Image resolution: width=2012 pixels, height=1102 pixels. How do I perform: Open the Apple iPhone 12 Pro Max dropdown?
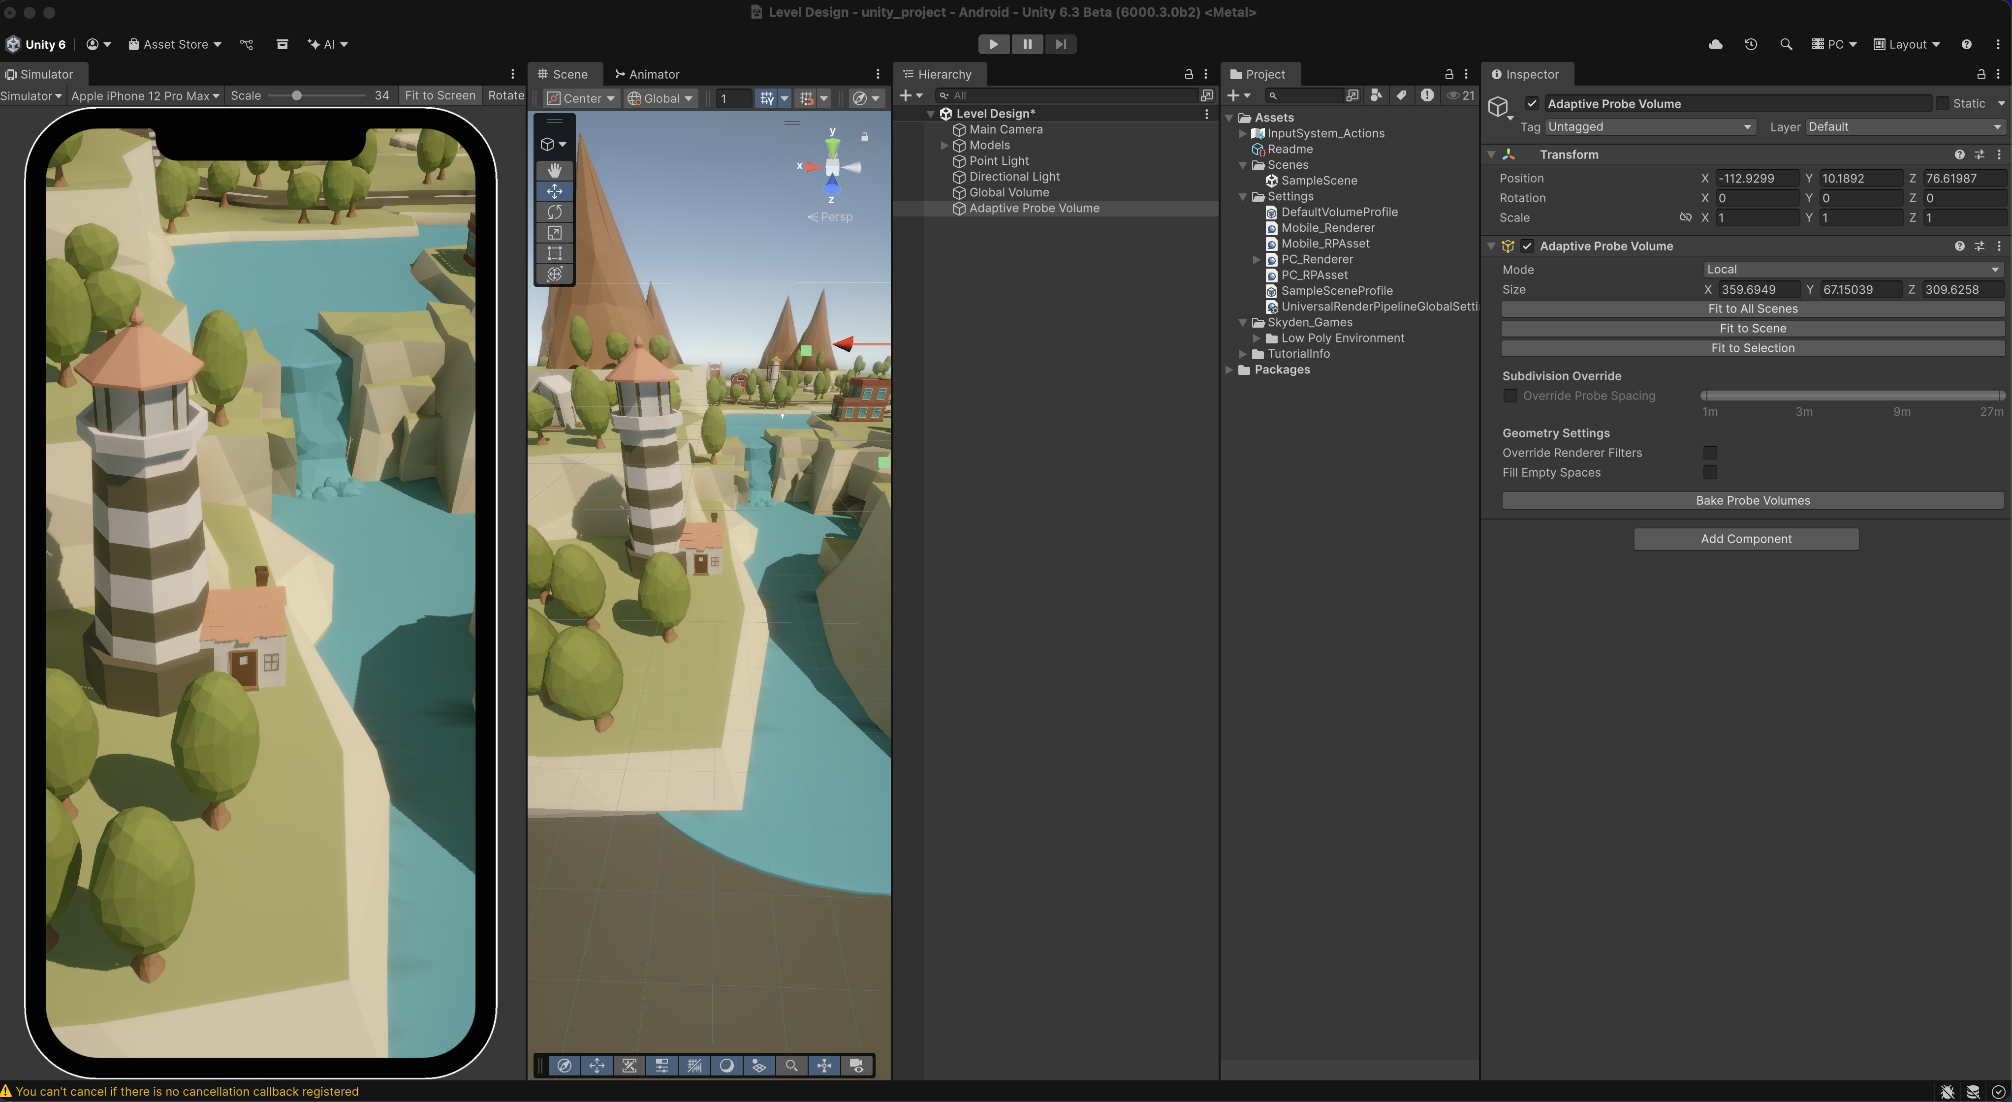pos(145,96)
